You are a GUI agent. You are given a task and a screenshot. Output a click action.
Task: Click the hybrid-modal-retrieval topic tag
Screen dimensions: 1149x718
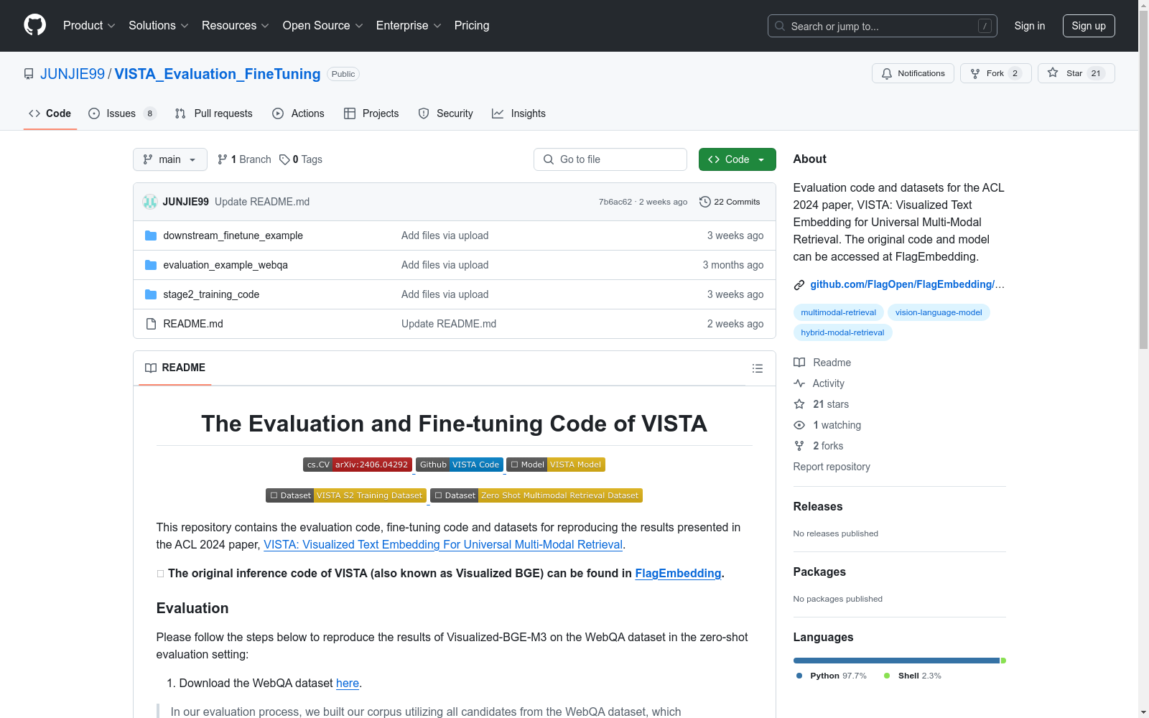click(842, 332)
